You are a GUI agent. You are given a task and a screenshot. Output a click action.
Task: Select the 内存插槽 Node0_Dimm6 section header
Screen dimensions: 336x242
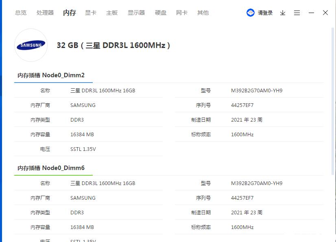[x=51, y=168]
